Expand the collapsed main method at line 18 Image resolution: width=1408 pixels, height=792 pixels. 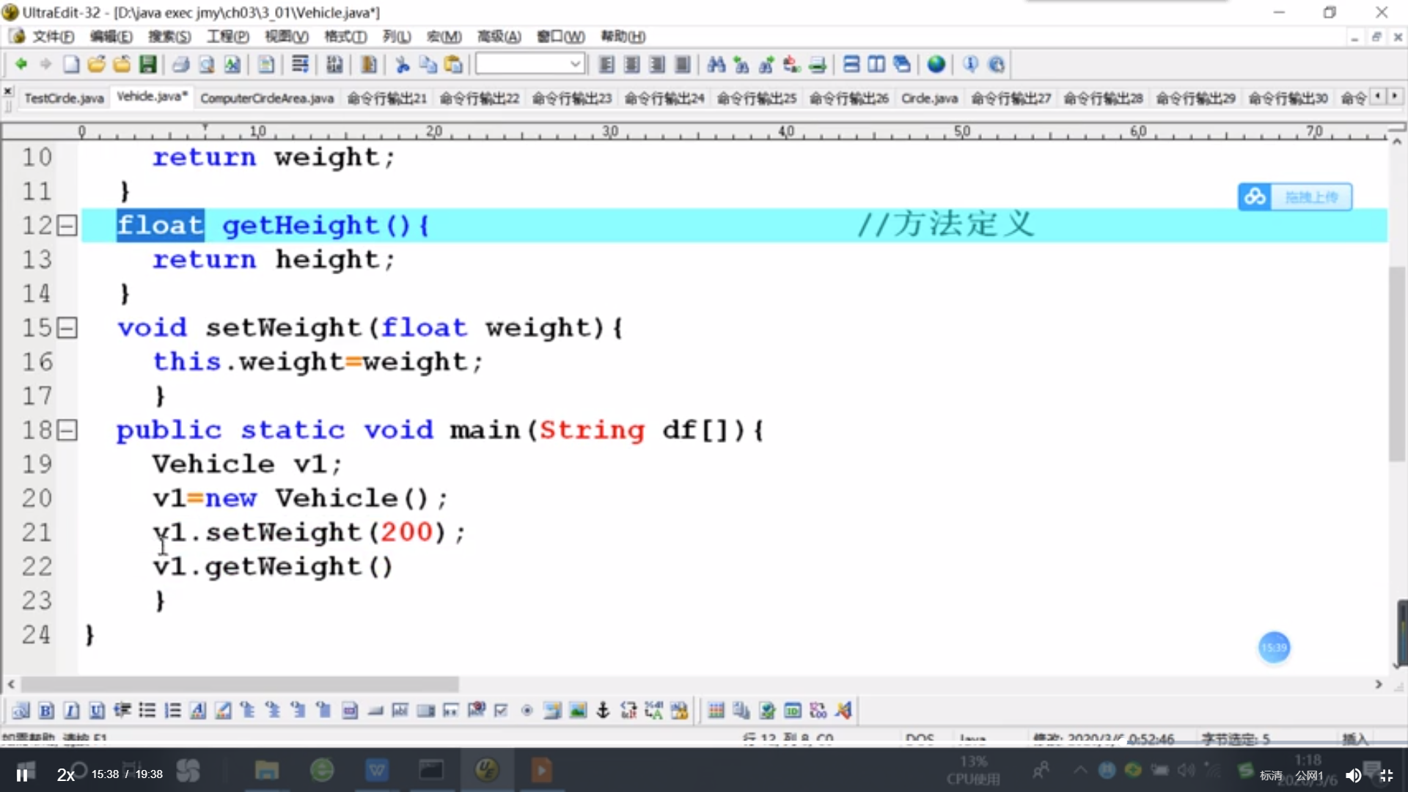(x=67, y=429)
